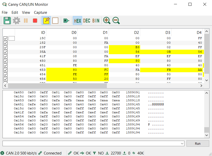Click the table's scroll up arrow
This screenshot has width=212, height=156.
(x=206, y=31)
